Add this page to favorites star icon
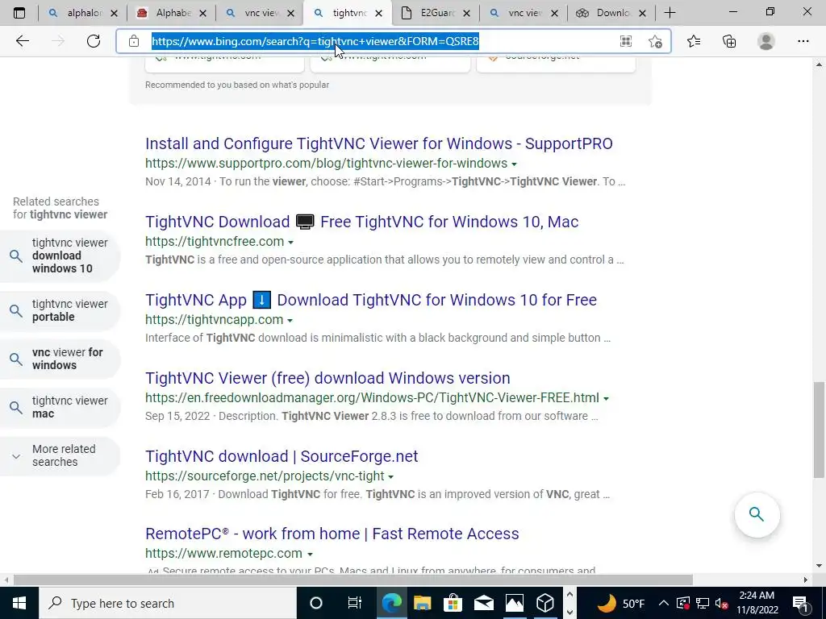Image resolution: width=826 pixels, height=619 pixels. click(655, 41)
